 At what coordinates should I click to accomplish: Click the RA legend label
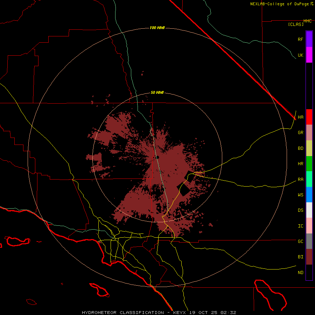(x=300, y=180)
